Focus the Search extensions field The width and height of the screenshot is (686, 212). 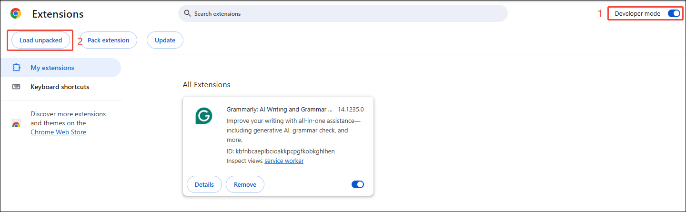(x=343, y=13)
